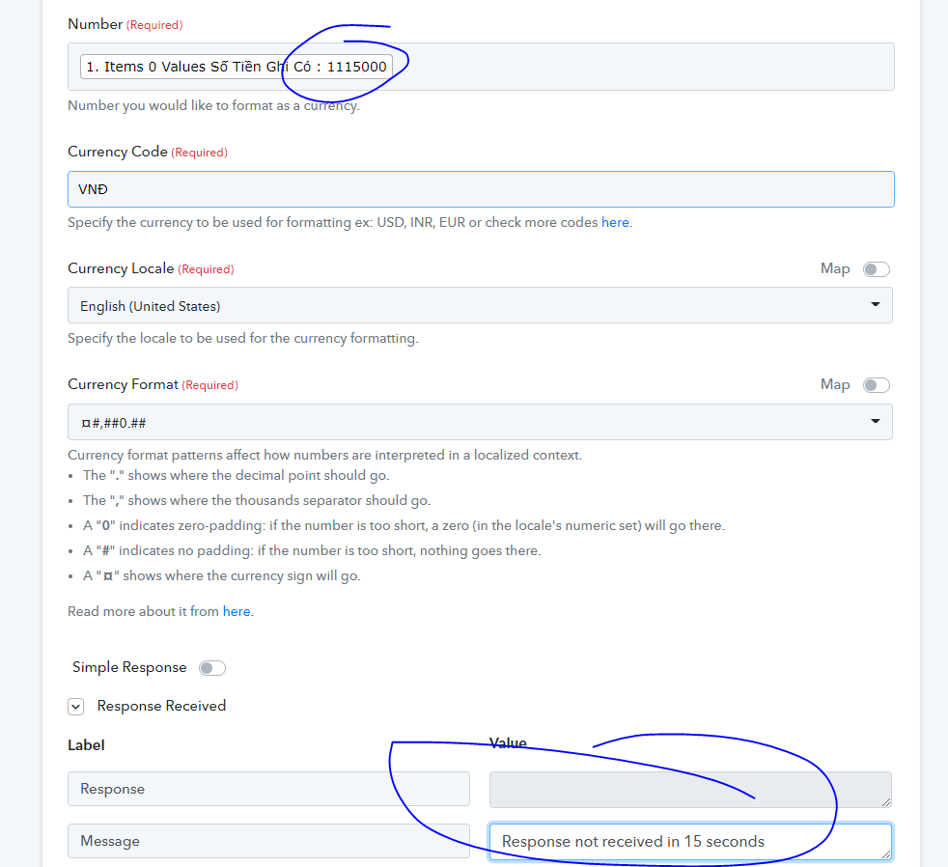Click the Message label field
948x867 pixels.
point(268,841)
